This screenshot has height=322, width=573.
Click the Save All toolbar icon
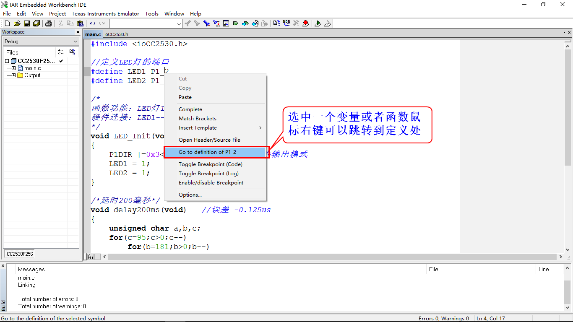click(x=36, y=23)
